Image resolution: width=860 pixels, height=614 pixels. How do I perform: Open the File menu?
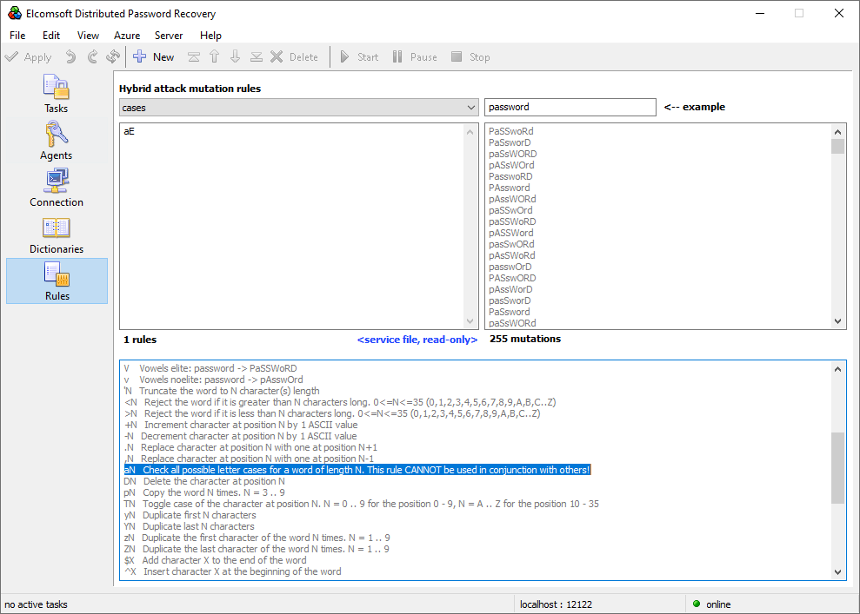[x=17, y=35]
